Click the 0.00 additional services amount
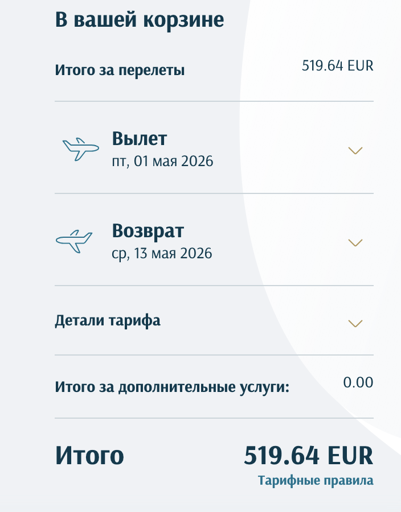Image resolution: width=401 pixels, height=512 pixels. click(358, 382)
